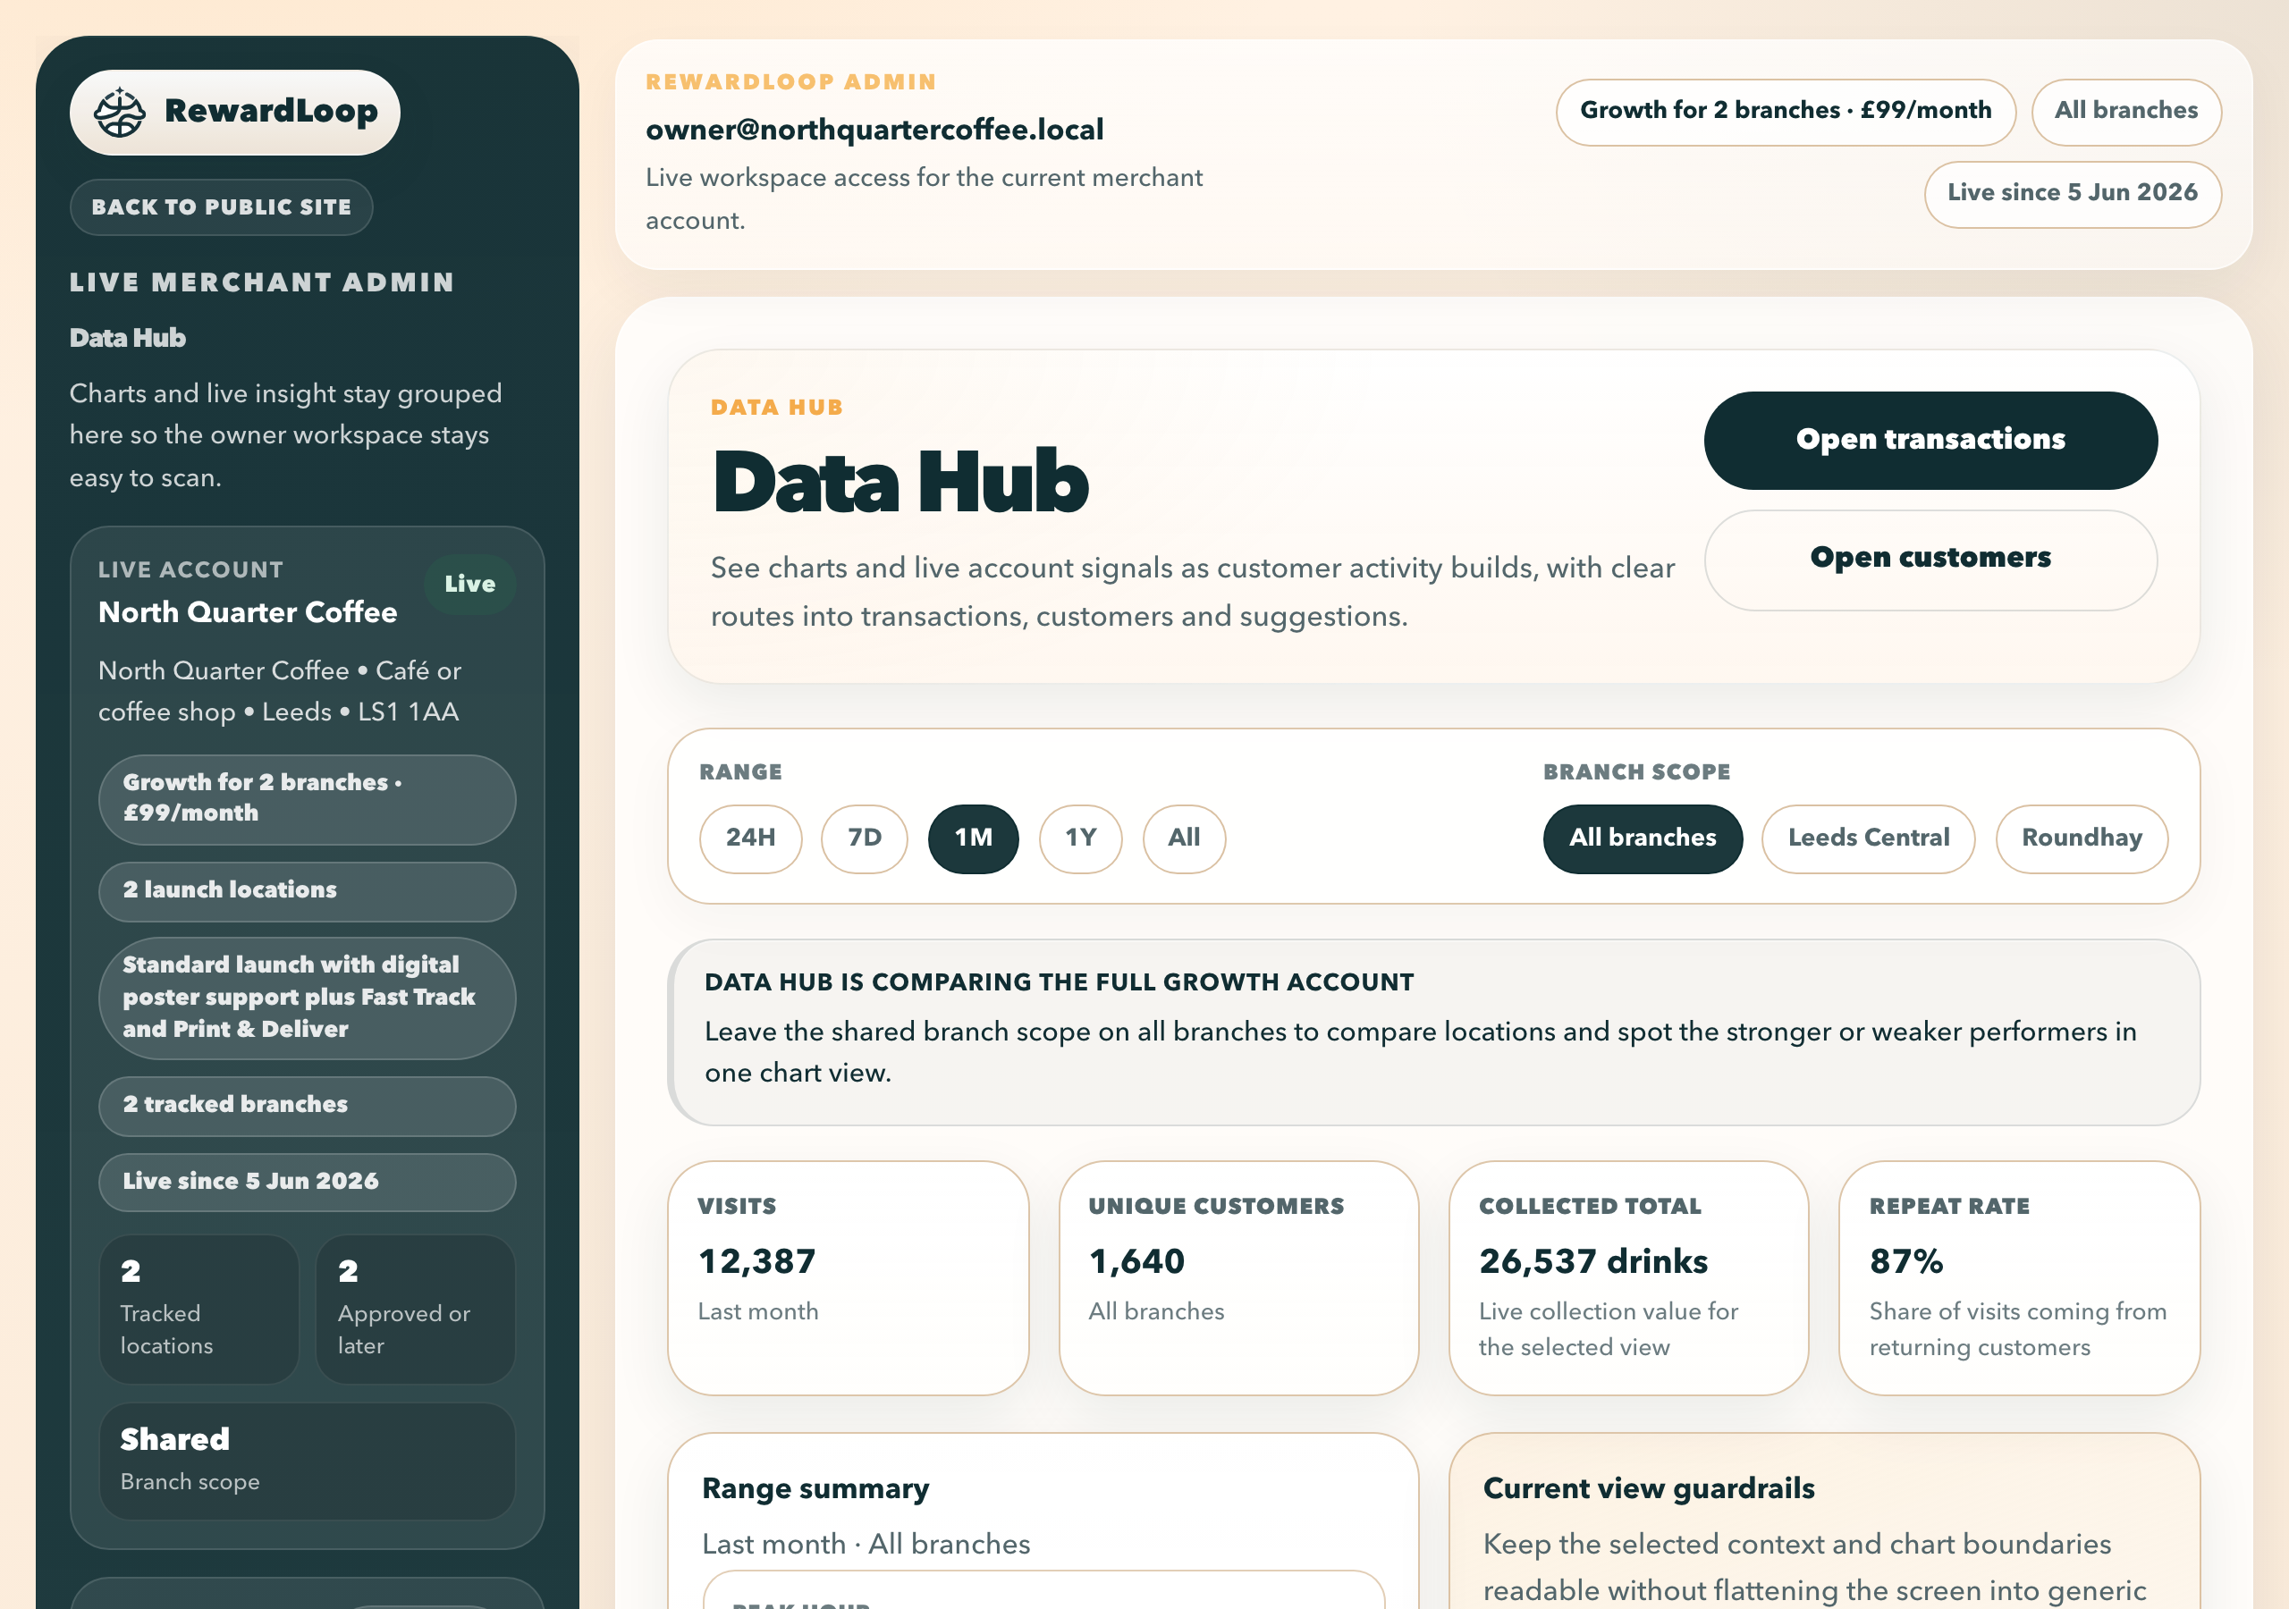Filter branch scope to Leeds Central
This screenshot has height=1609, width=2289.
click(1868, 838)
